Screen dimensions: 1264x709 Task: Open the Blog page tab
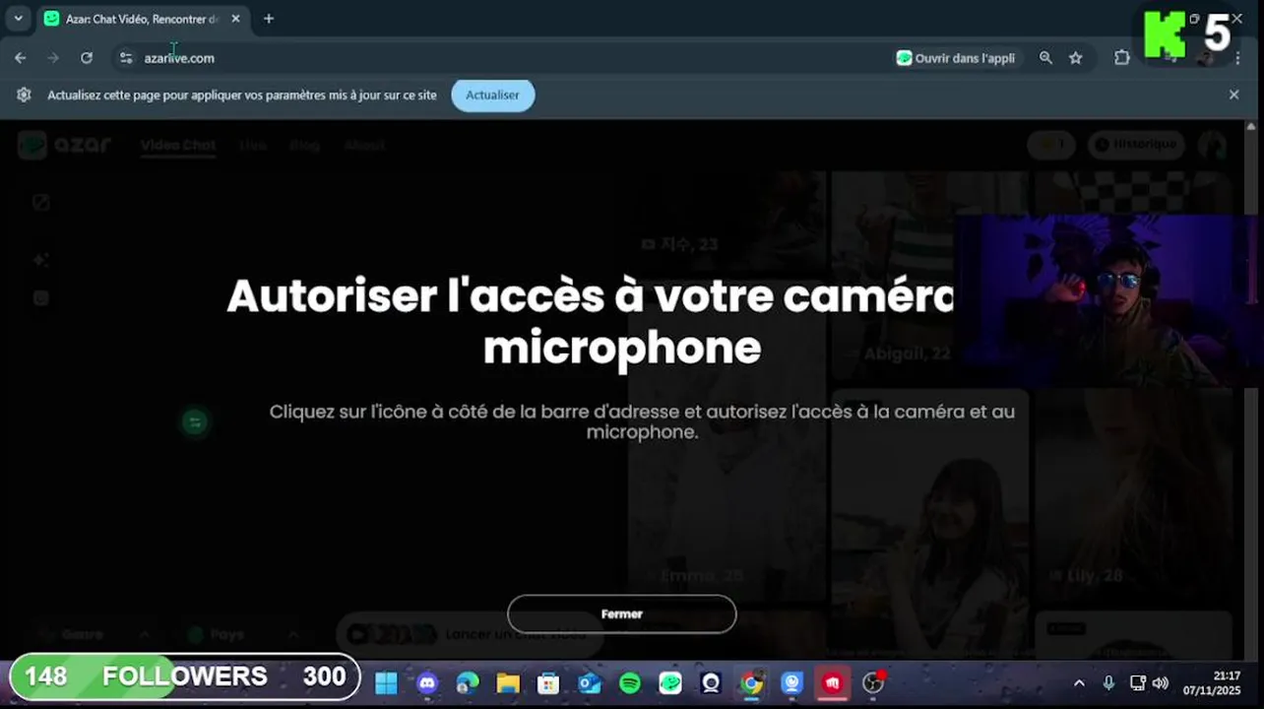click(305, 145)
